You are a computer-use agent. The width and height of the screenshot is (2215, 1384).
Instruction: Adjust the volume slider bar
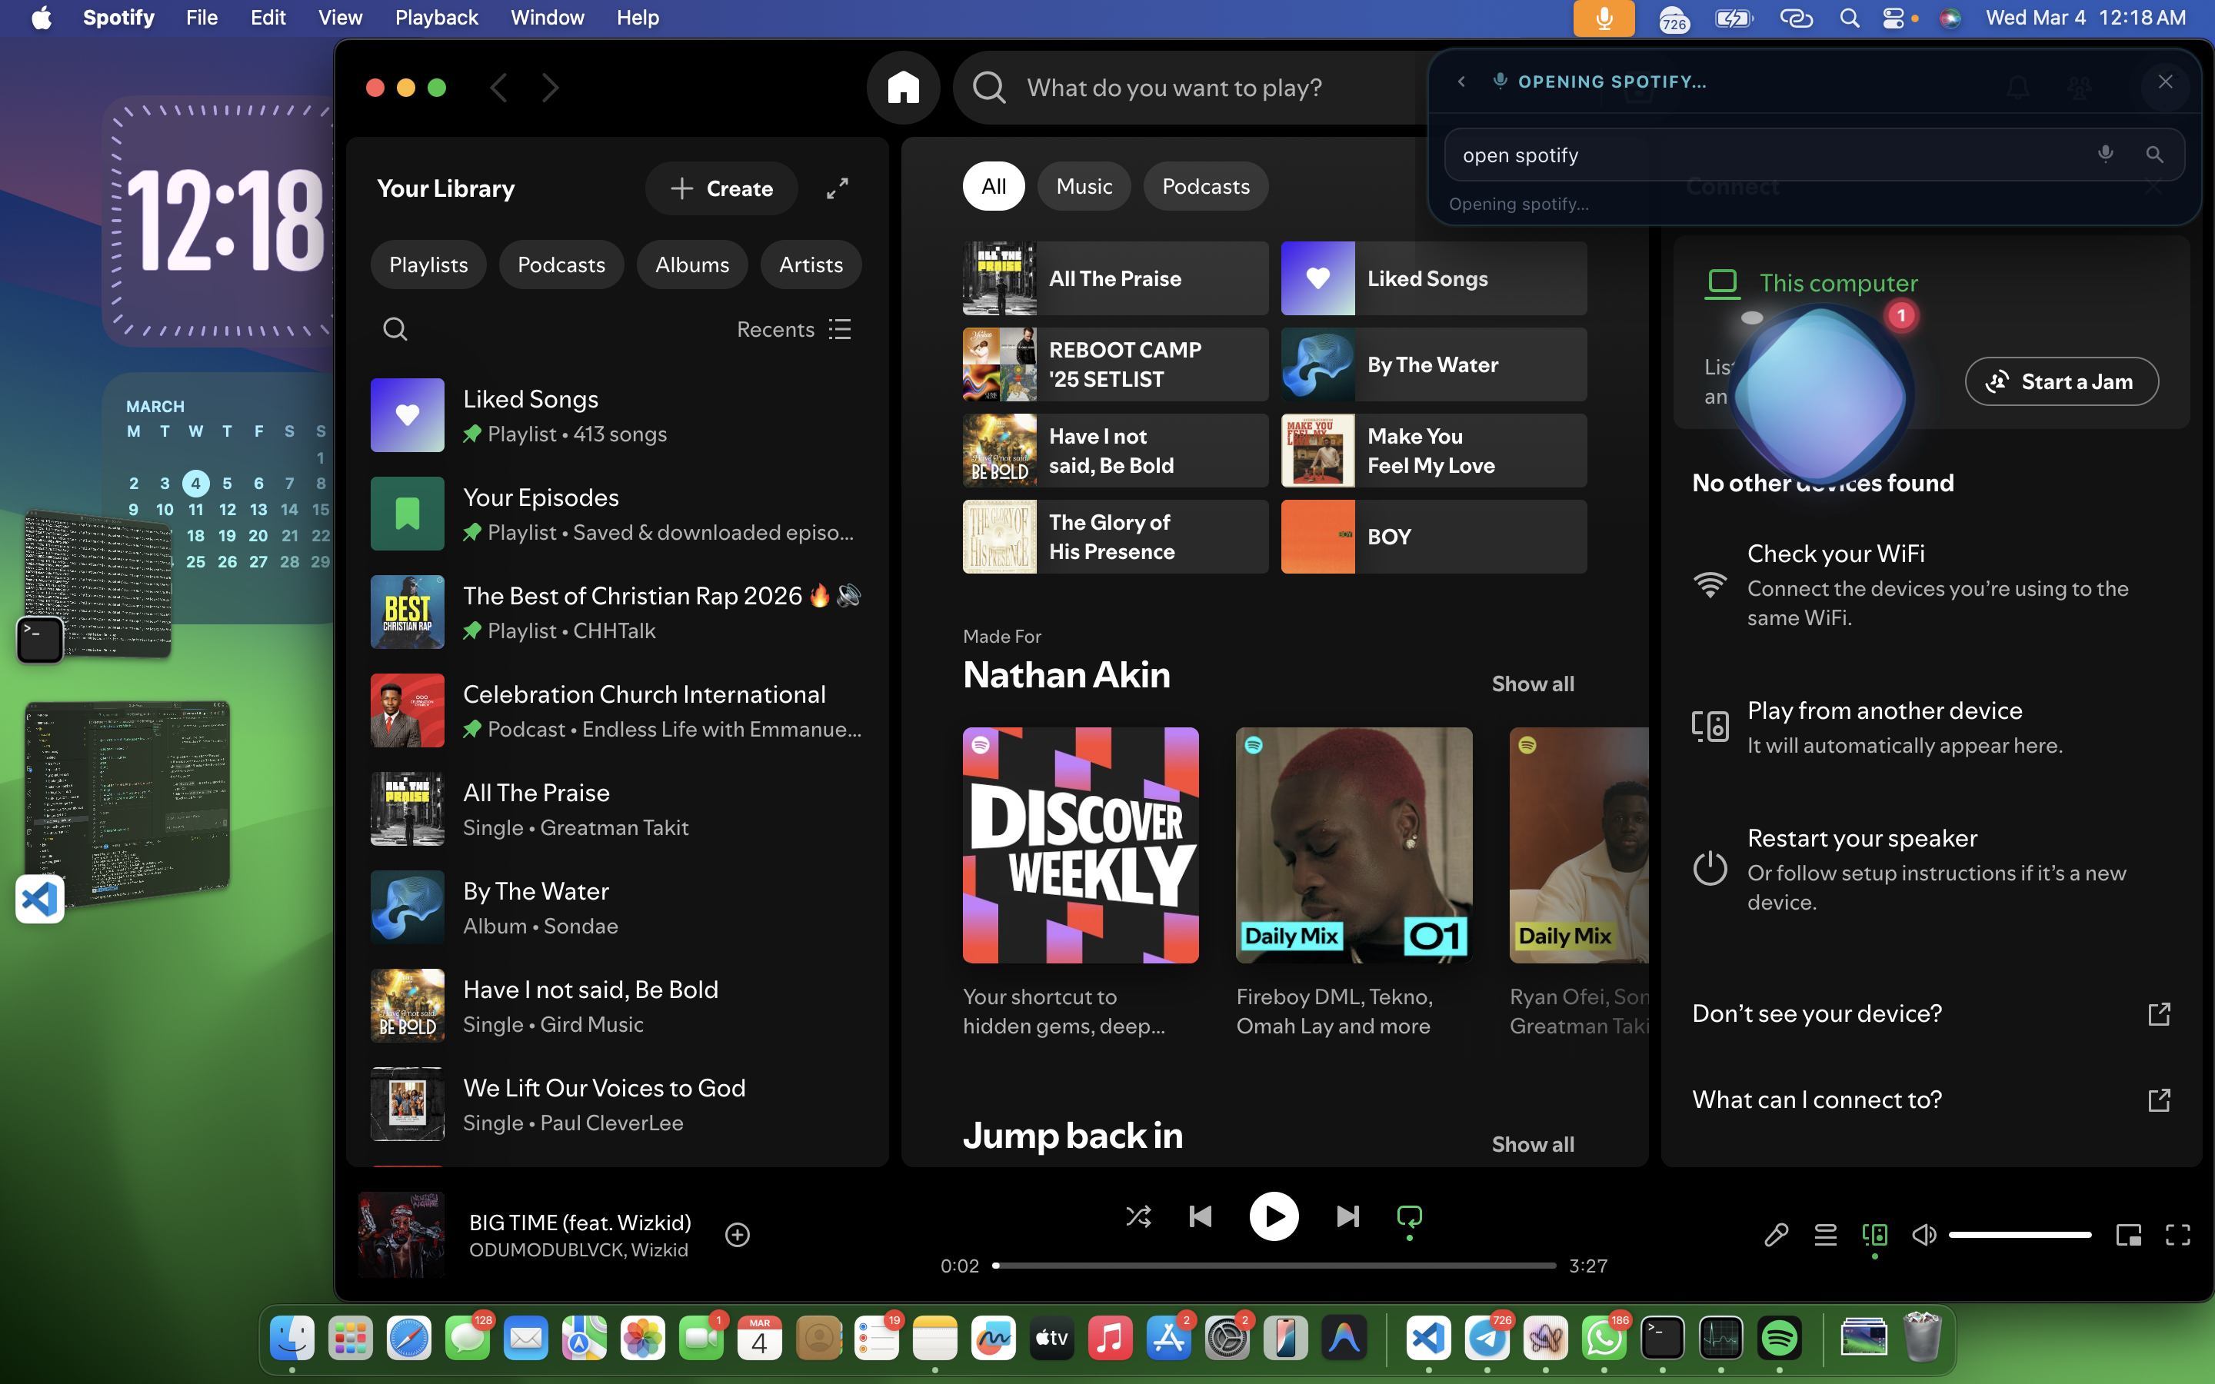pyautogui.click(x=2019, y=1235)
